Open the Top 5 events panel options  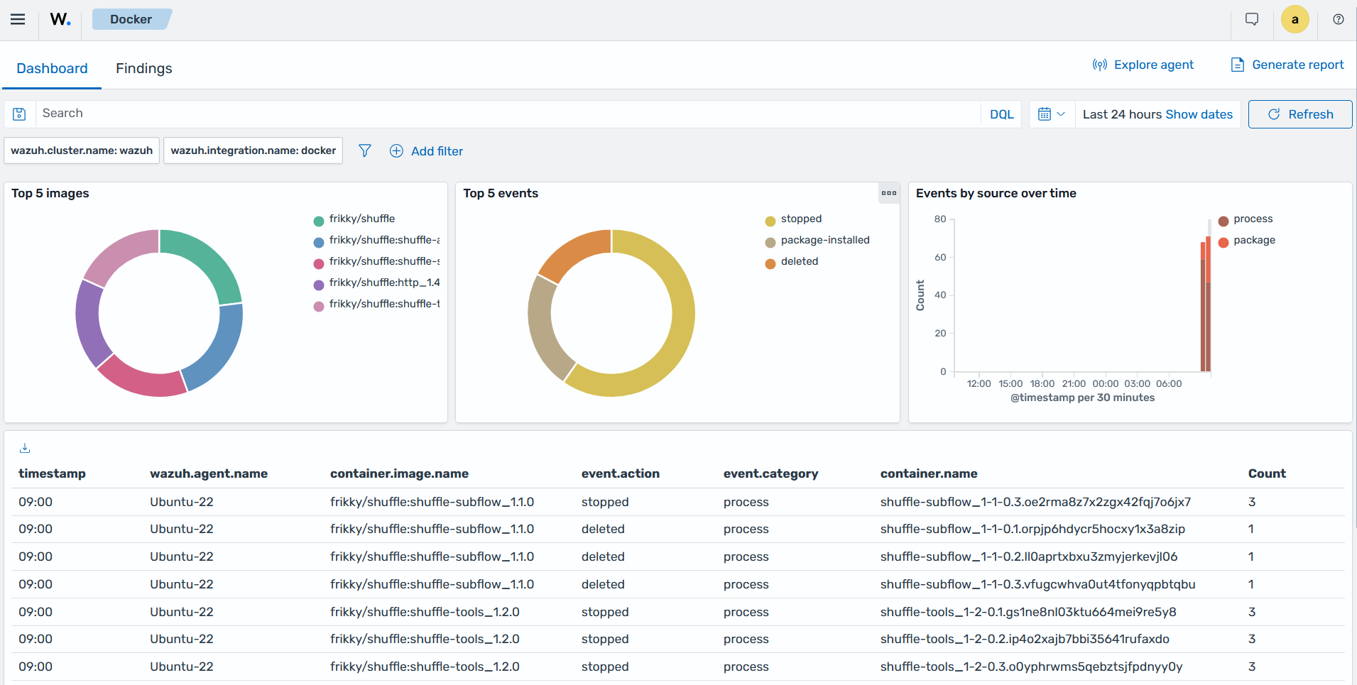[x=889, y=193]
